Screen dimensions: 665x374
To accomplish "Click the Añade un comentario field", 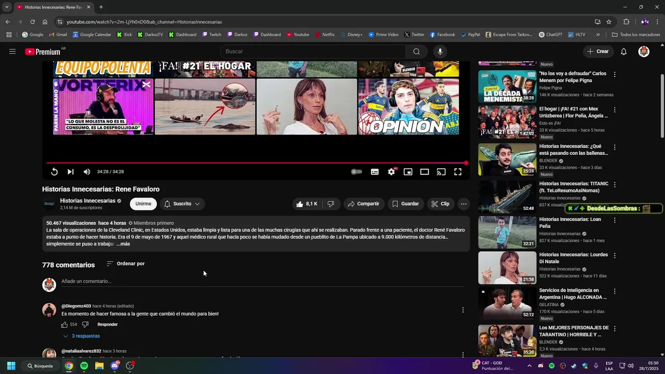I will coord(263,282).
